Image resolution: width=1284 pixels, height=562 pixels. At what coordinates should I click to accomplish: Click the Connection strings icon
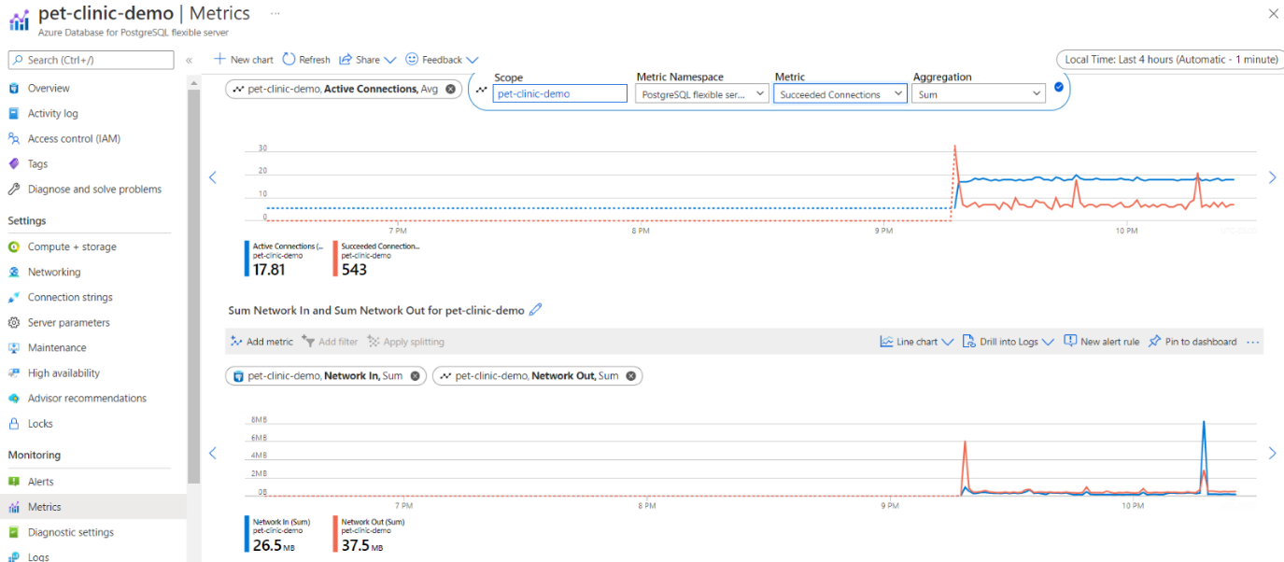click(14, 298)
